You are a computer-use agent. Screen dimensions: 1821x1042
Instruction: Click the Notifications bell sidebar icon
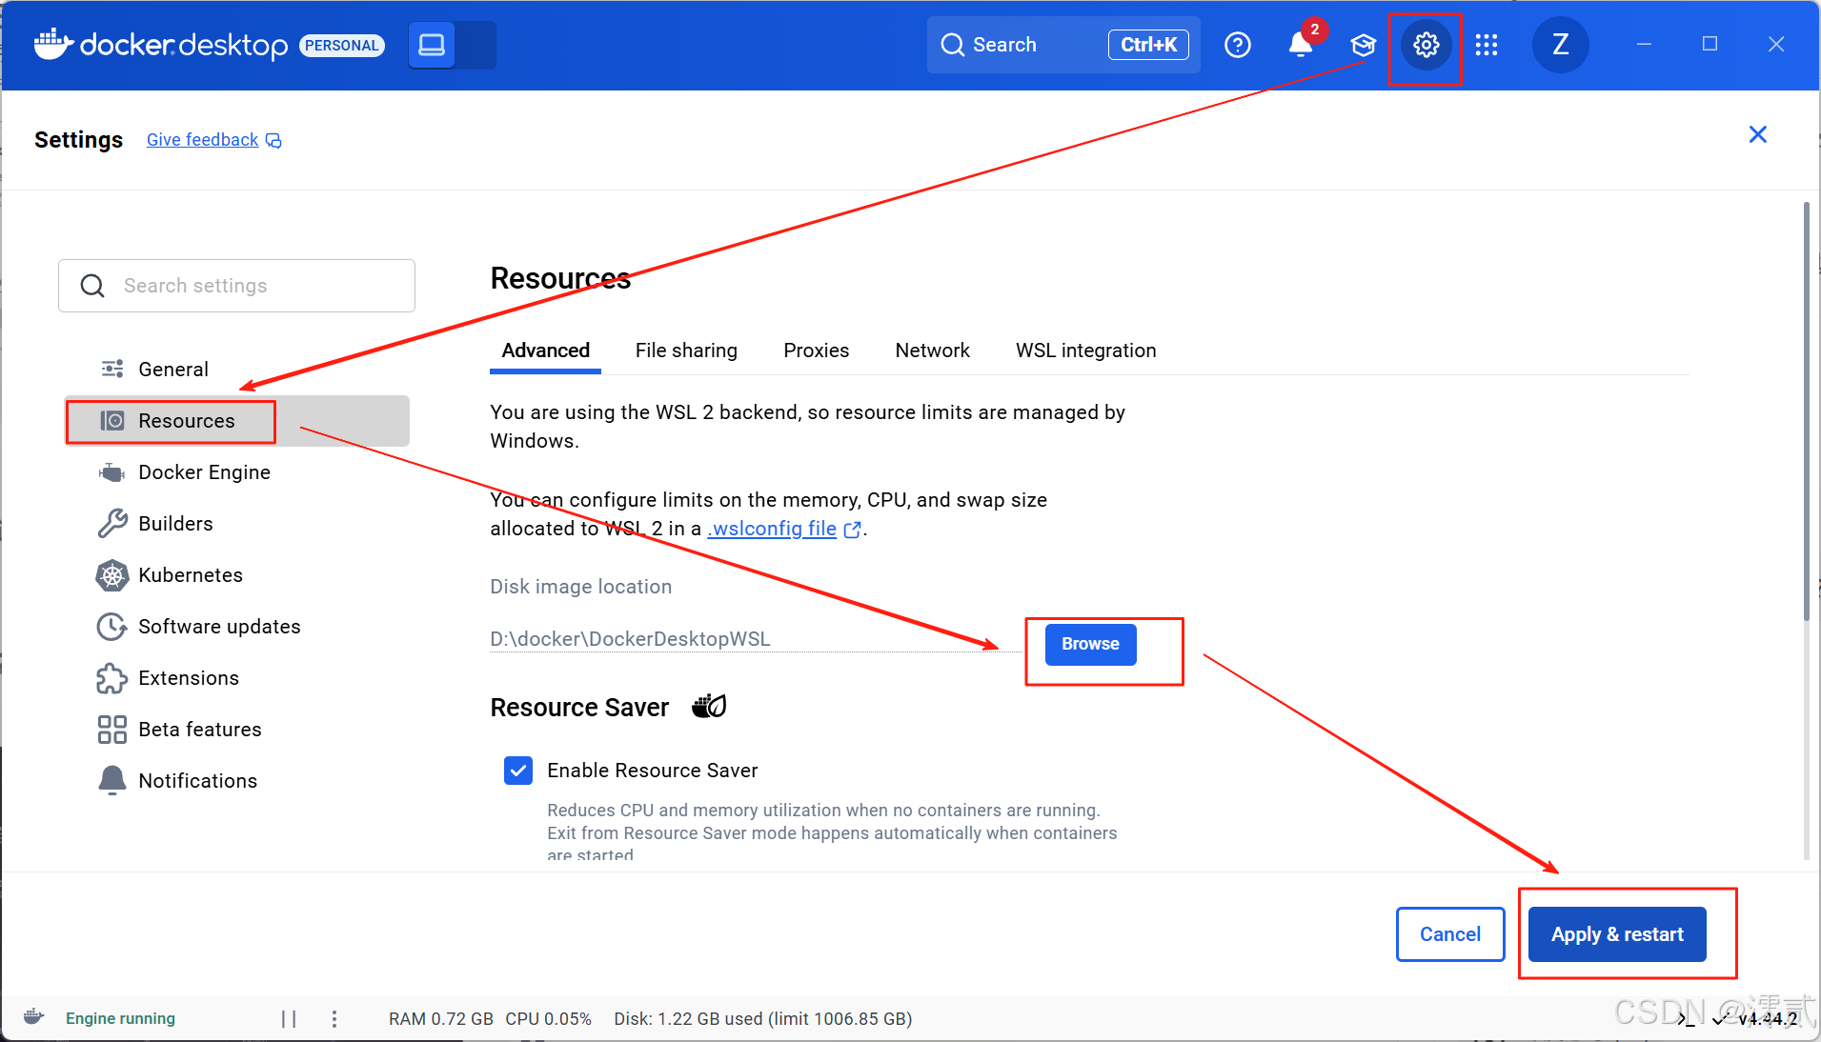click(112, 780)
